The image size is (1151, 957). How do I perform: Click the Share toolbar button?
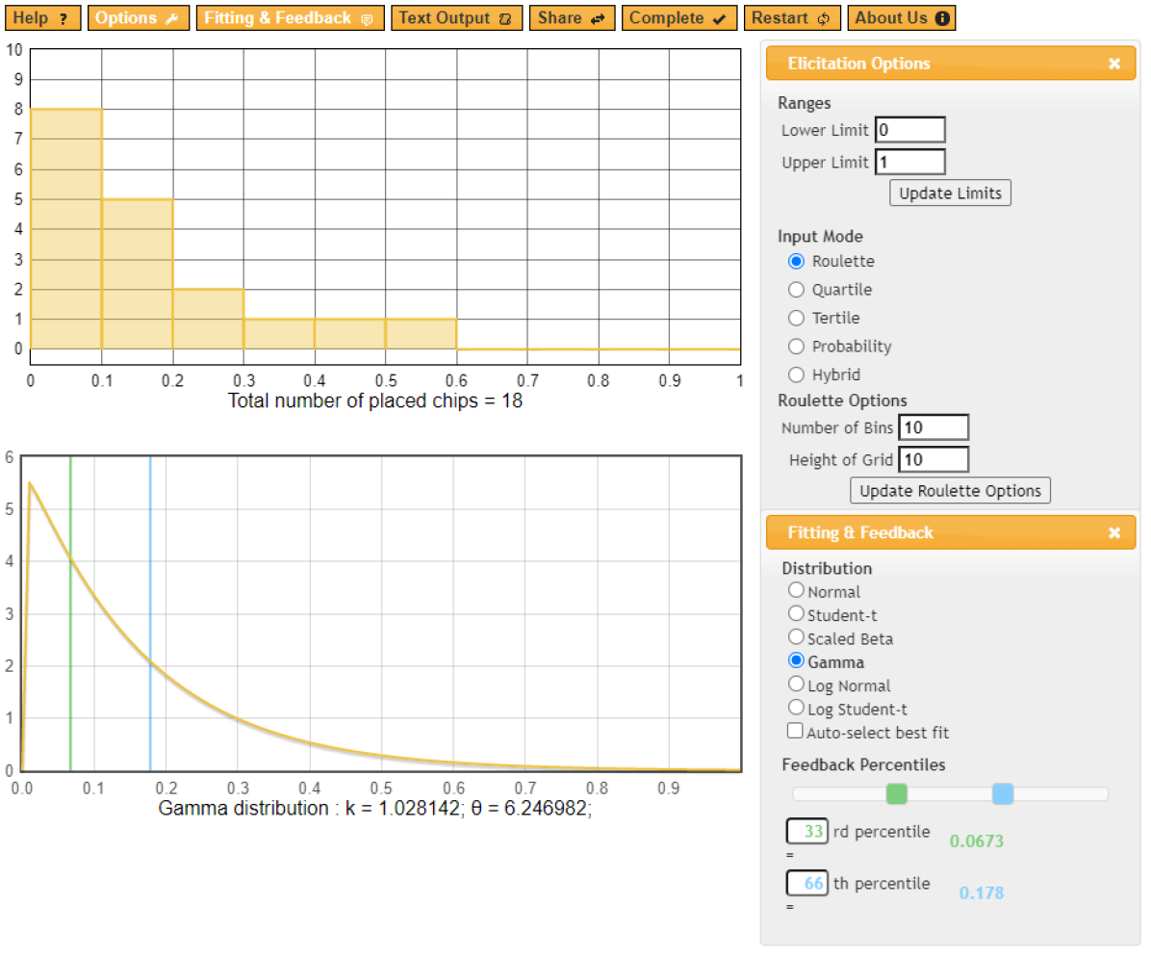(x=571, y=18)
